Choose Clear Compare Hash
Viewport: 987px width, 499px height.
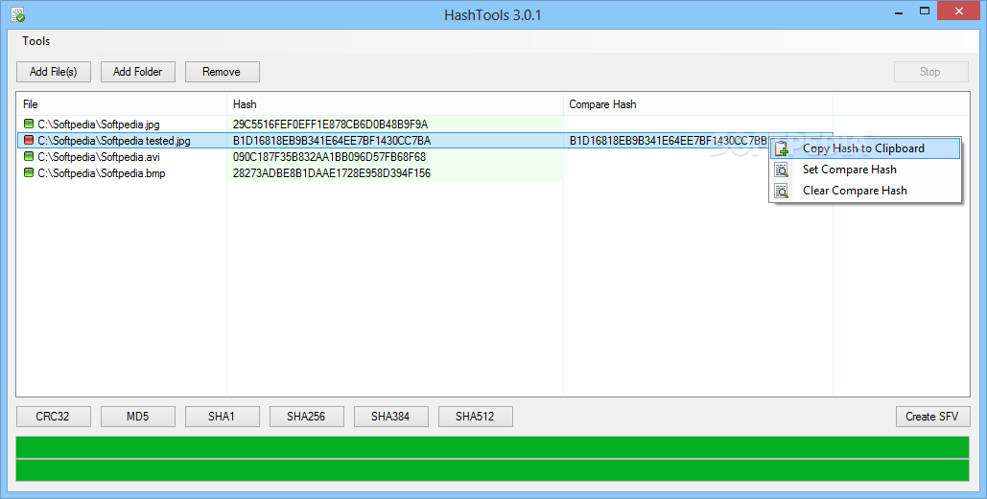[865, 191]
